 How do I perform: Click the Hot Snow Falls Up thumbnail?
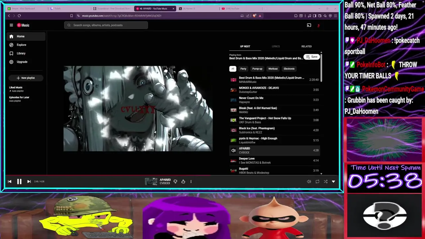tap(233, 120)
